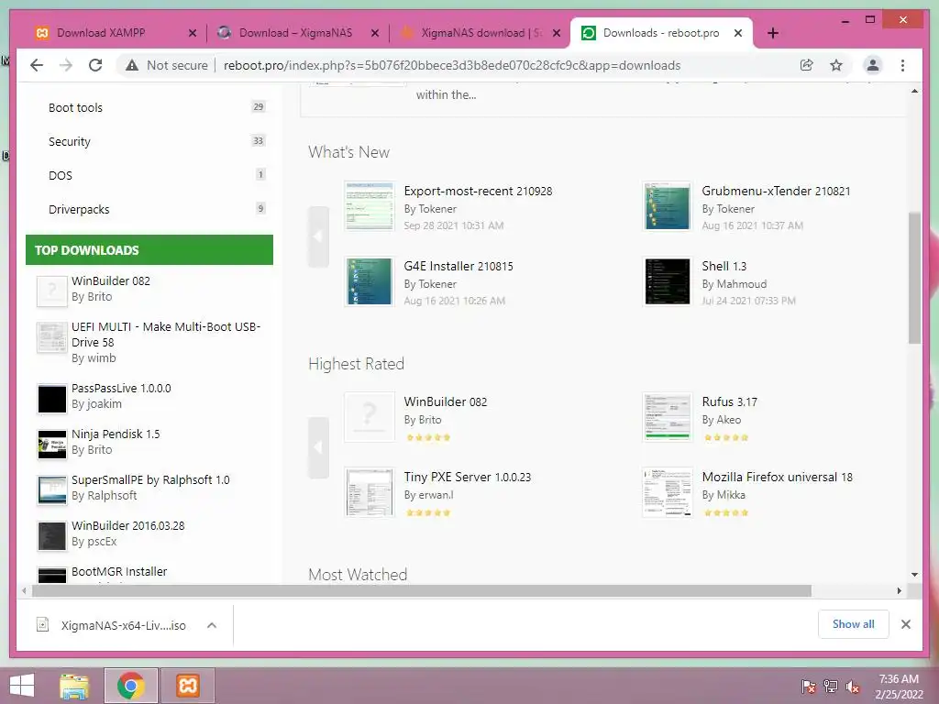The height and width of the screenshot is (704, 939).
Task: Click author Tokener under Export-most-recent
Action: tap(437, 209)
